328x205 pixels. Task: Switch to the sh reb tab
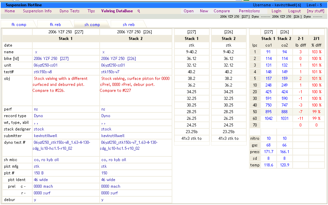pyautogui.click(x=129, y=25)
